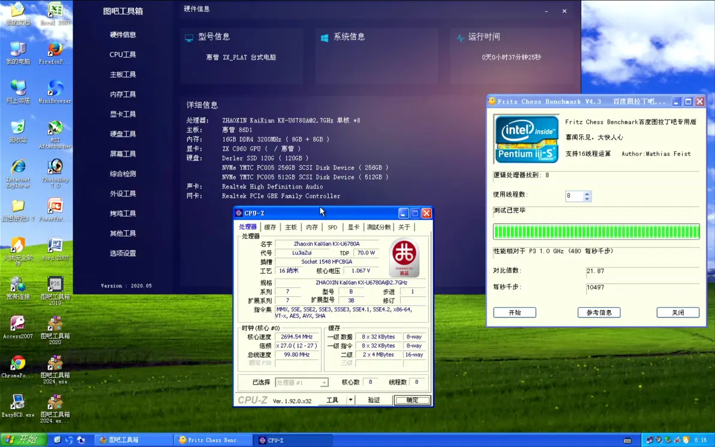Click the 确定 button in CPU-Z

click(x=412, y=400)
